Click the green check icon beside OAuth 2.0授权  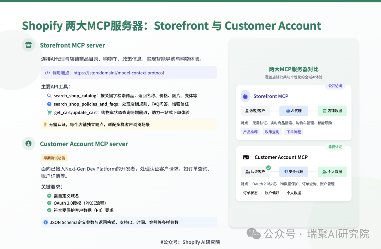point(49,203)
